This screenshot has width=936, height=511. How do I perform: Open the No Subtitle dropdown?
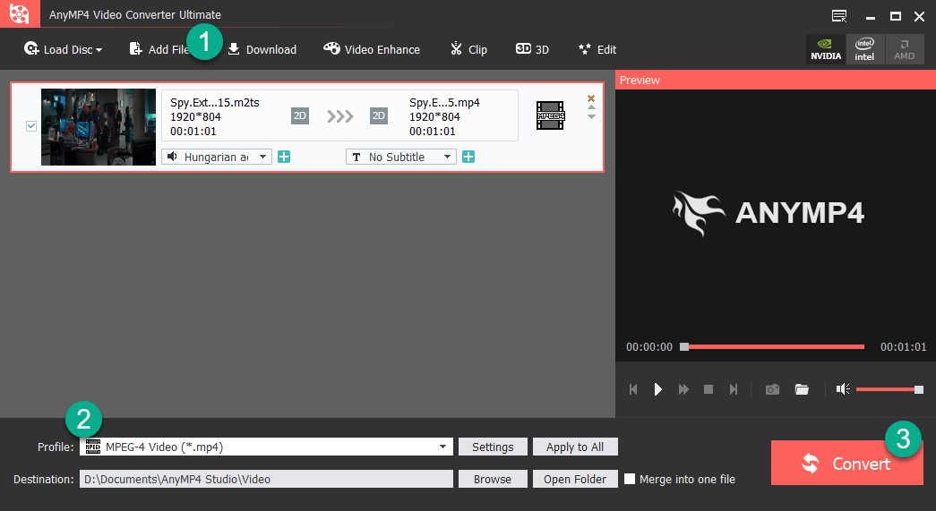coord(401,157)
